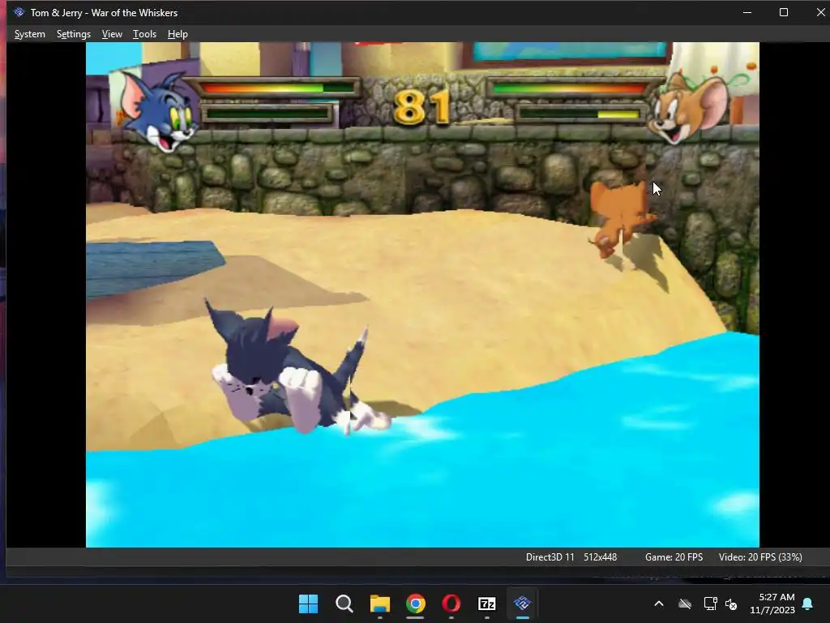Click the window title 'Tom & Jerry - War of the Whiskers'
The height and width of the screenshot is (623, 830).
point(104,12)
